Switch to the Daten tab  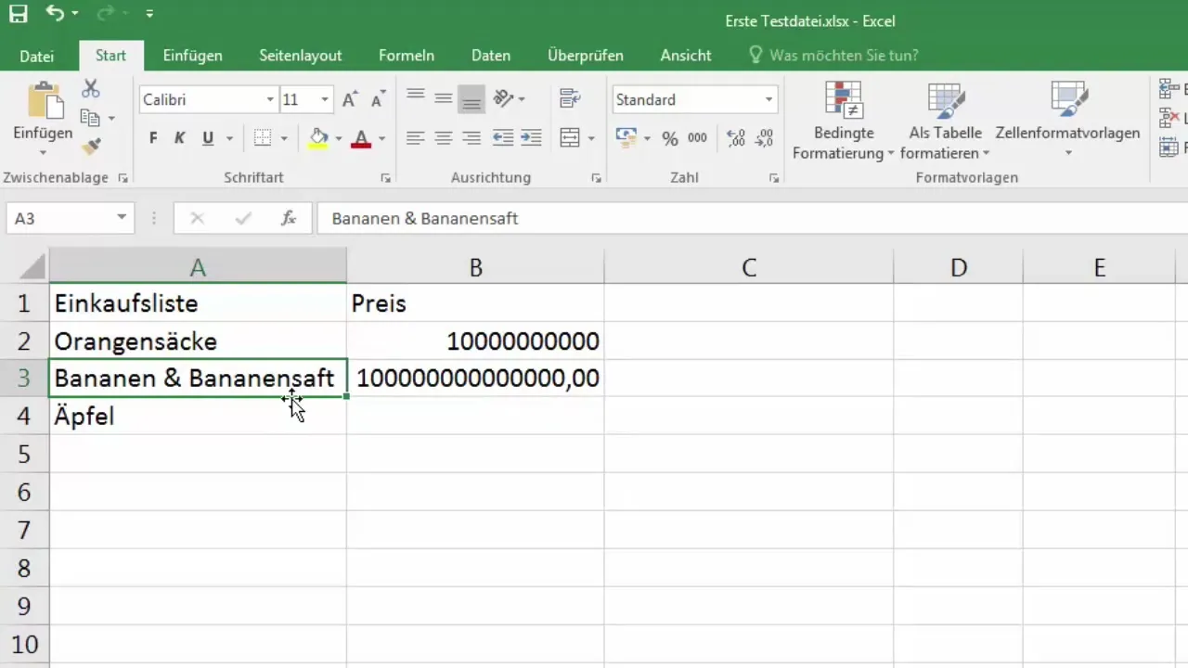click(x=491, y=56)
